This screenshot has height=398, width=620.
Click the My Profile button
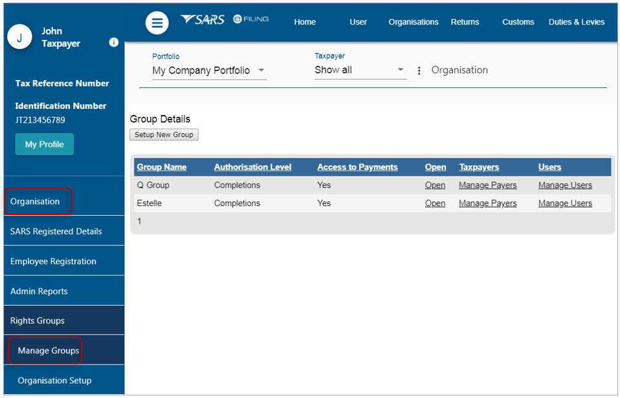click(44, 144)
